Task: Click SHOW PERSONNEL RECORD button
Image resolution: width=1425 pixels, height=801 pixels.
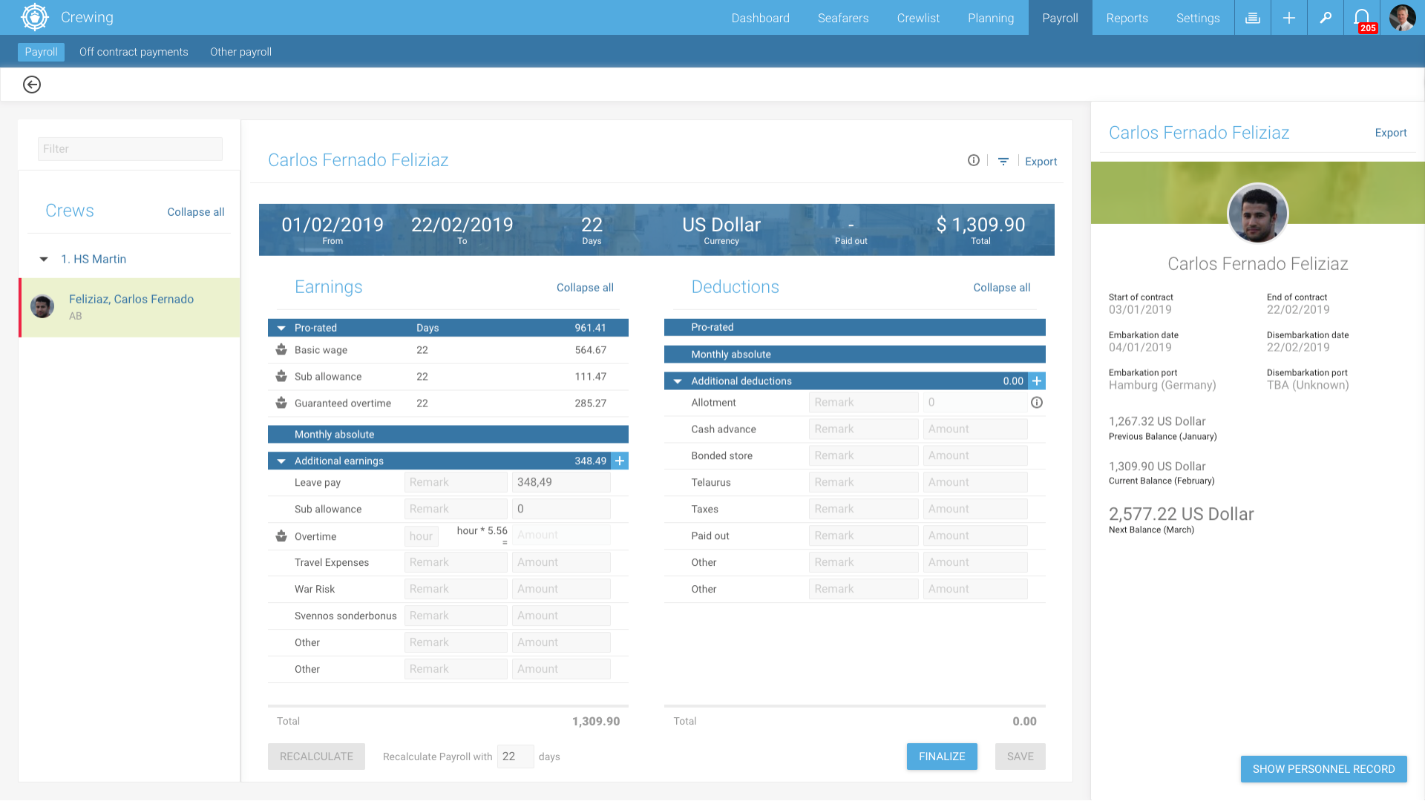Action: pyautogui.click(x=1323, y=769)
